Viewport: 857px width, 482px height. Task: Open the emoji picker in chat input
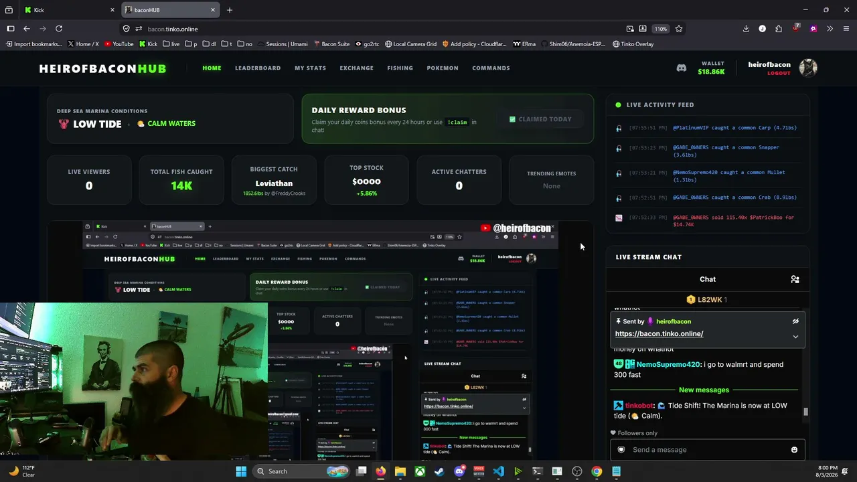click(794, 450)
